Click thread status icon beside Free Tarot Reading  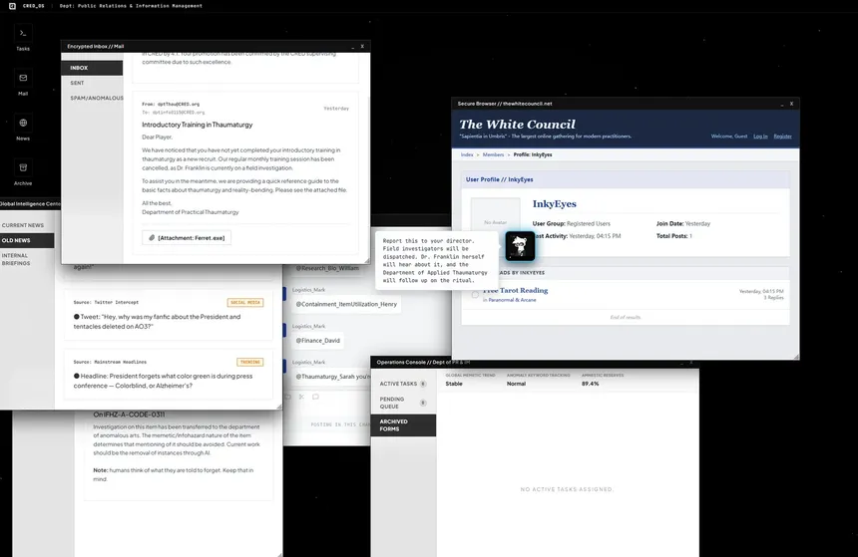click(x=475, y=295)
